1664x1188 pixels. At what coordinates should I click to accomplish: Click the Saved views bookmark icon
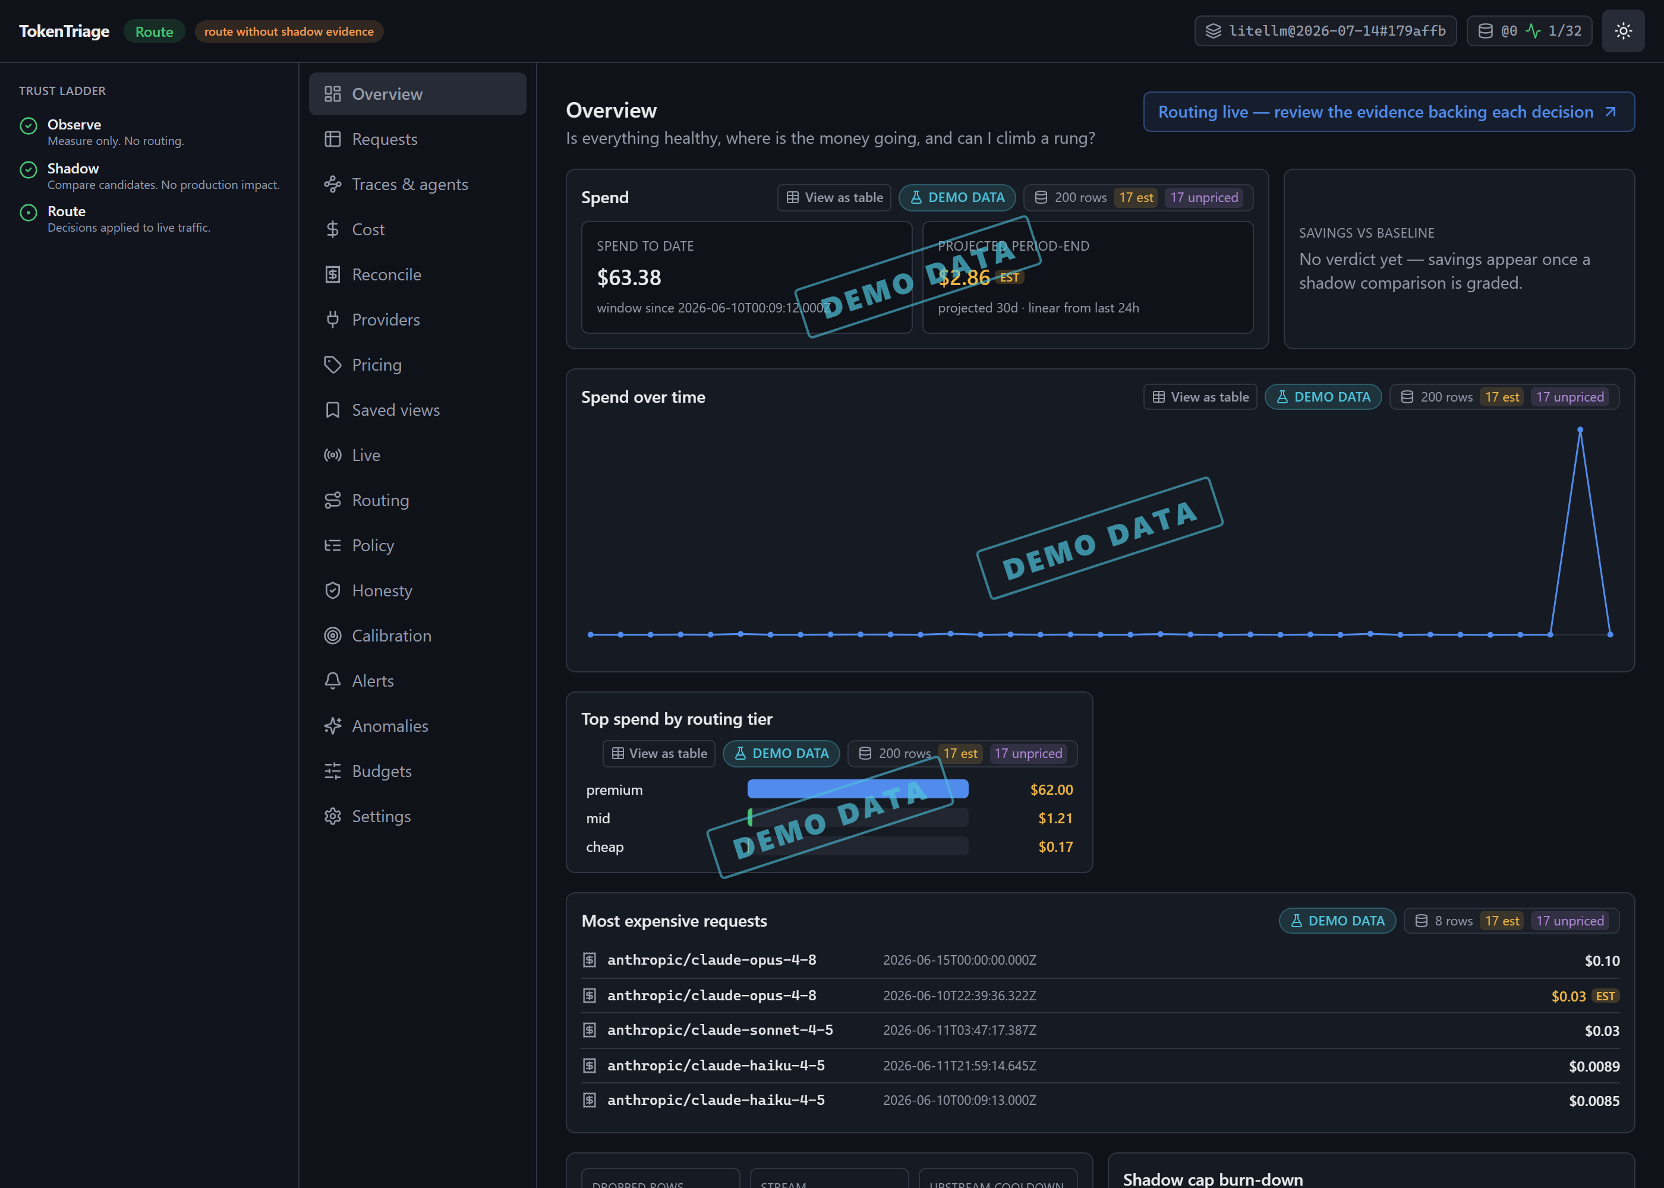332,410
